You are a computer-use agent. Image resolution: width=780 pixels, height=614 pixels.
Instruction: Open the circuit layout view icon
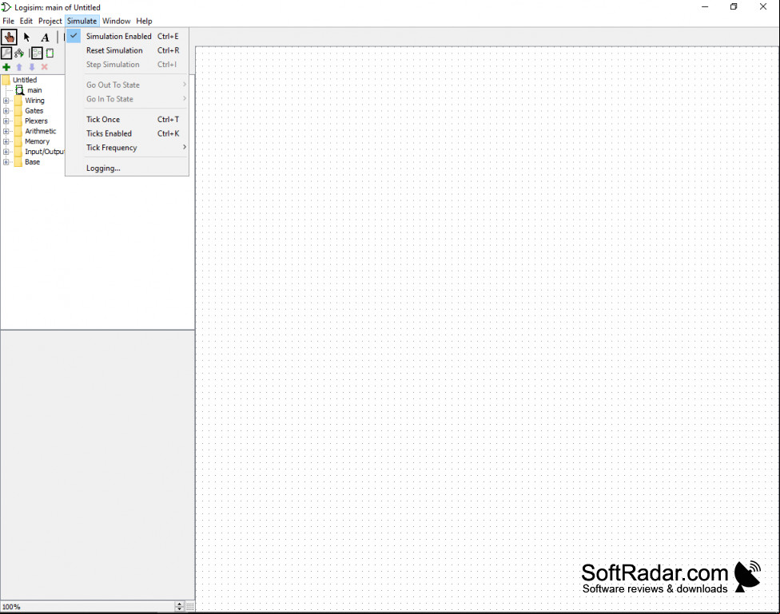tap(37, 53)
